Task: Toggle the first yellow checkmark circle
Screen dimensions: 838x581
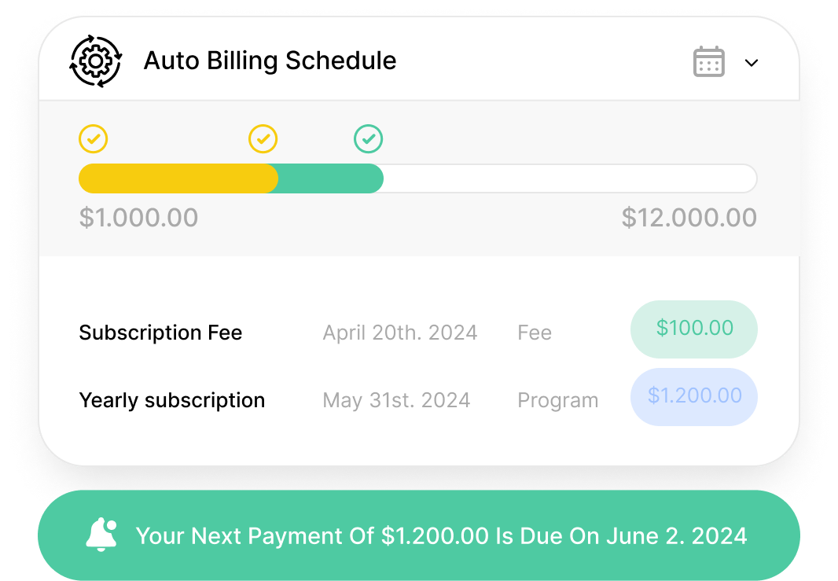Action: 93,140
